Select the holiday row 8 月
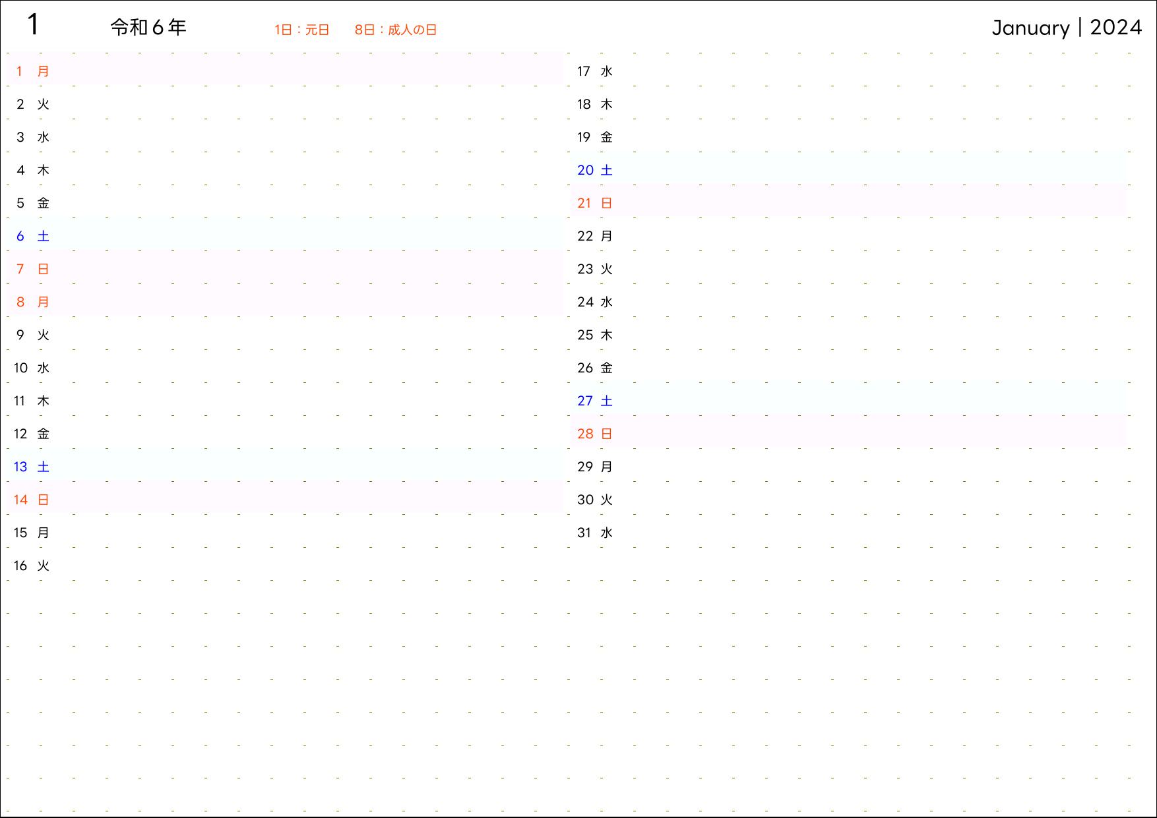 point(286,300)
